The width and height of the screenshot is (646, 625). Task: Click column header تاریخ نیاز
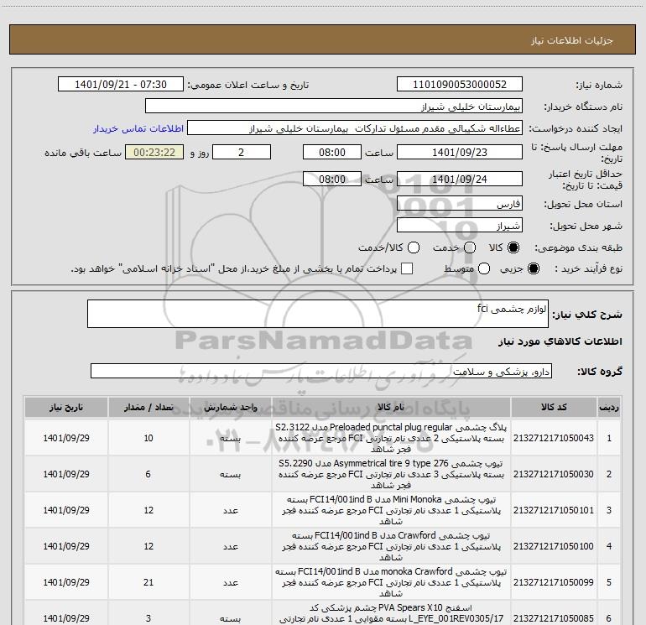[x=66, y=407]
